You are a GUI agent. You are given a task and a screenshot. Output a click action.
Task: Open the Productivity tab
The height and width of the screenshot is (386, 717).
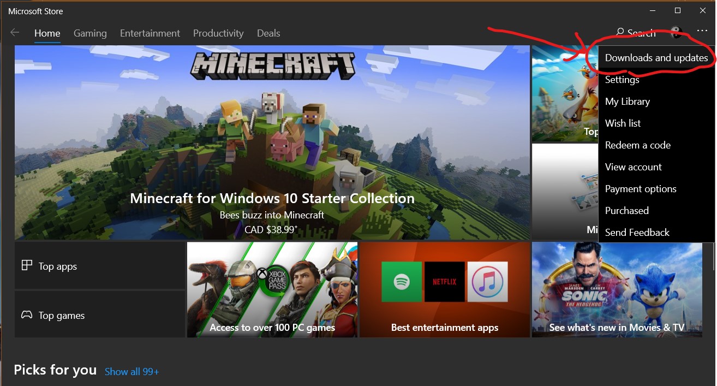[218, 33]
